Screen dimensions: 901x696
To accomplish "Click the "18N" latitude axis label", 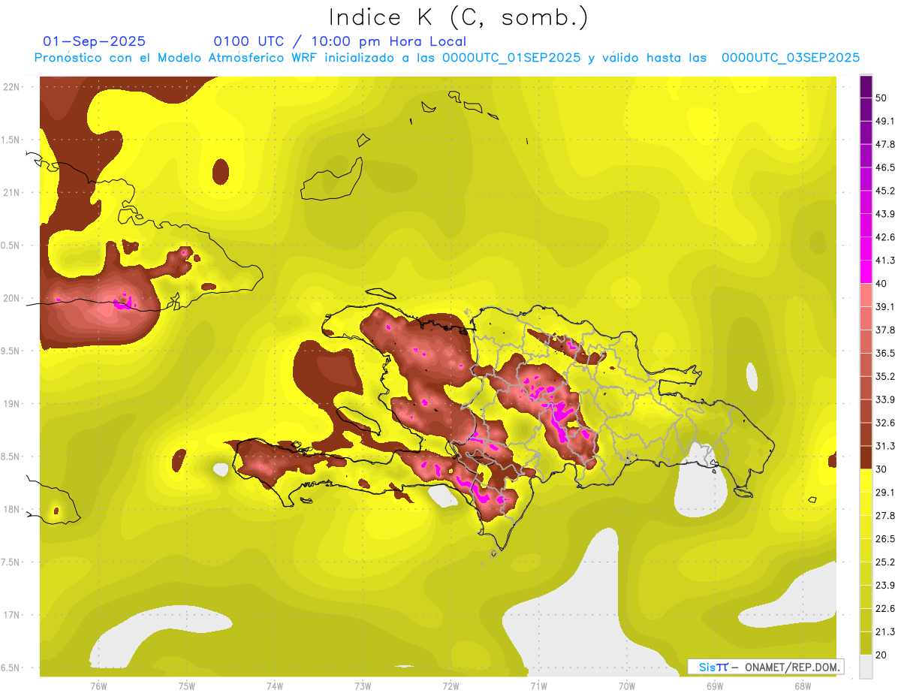I will (x=12, y=509).
